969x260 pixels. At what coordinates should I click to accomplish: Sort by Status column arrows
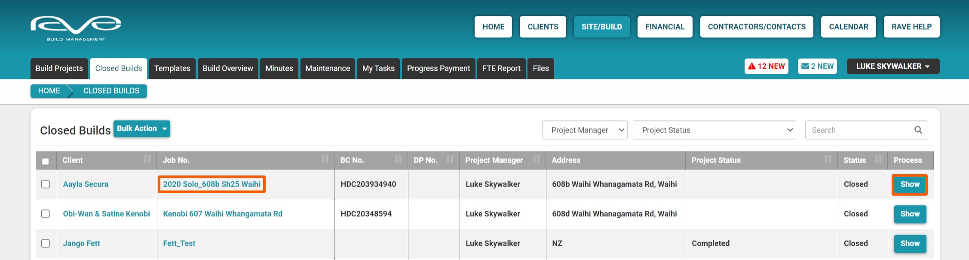coord(878,160)
